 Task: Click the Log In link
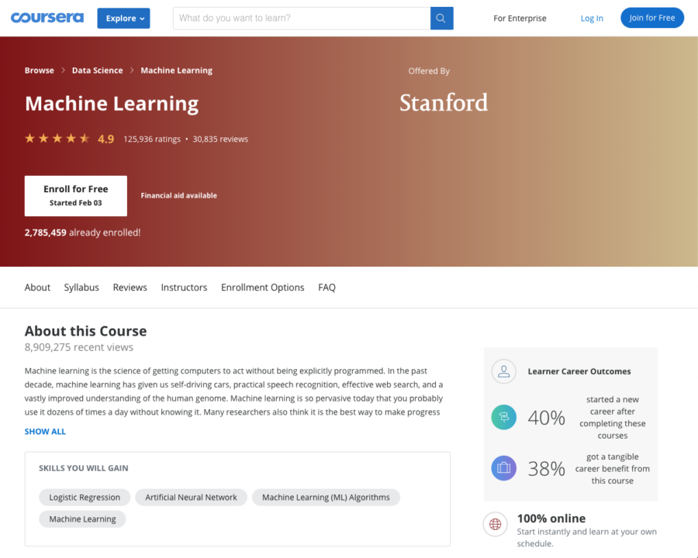pos(592,19)
